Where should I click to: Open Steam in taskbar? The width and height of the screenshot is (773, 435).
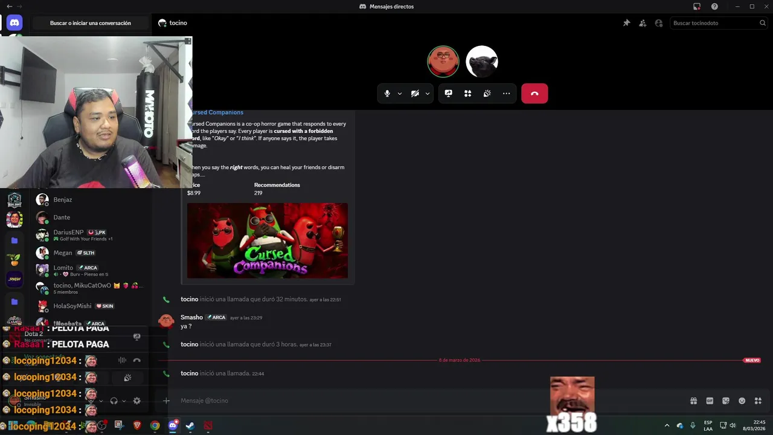tap(190, 425)
